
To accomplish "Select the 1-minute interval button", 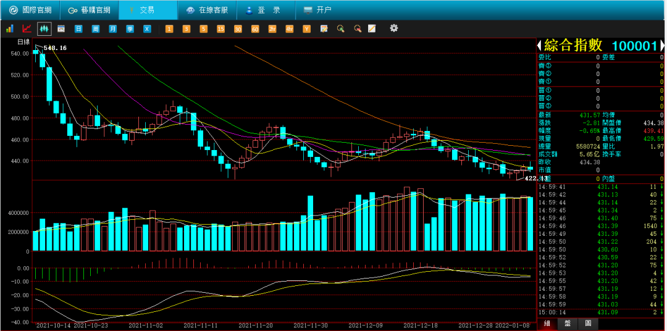I will click(169, 29).
